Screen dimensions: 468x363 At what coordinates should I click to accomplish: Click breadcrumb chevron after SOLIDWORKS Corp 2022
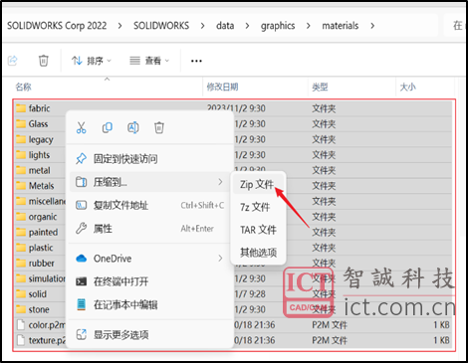(119, 26)
